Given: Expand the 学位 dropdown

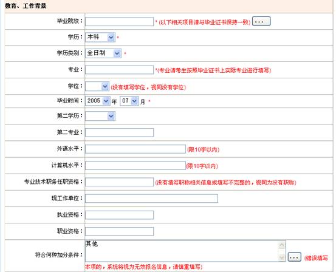Looking at the screenshot, I should (97, 86).
